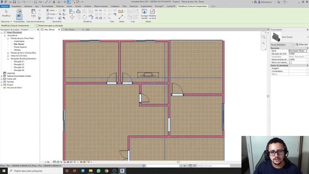
Task: Open the Selecionar dropdown under Modificar
Action: pos(6,21)
